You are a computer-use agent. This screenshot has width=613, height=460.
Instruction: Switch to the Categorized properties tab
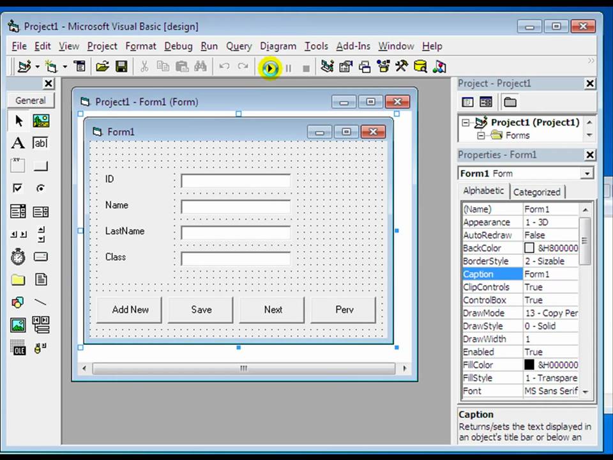tap(537, 192)
